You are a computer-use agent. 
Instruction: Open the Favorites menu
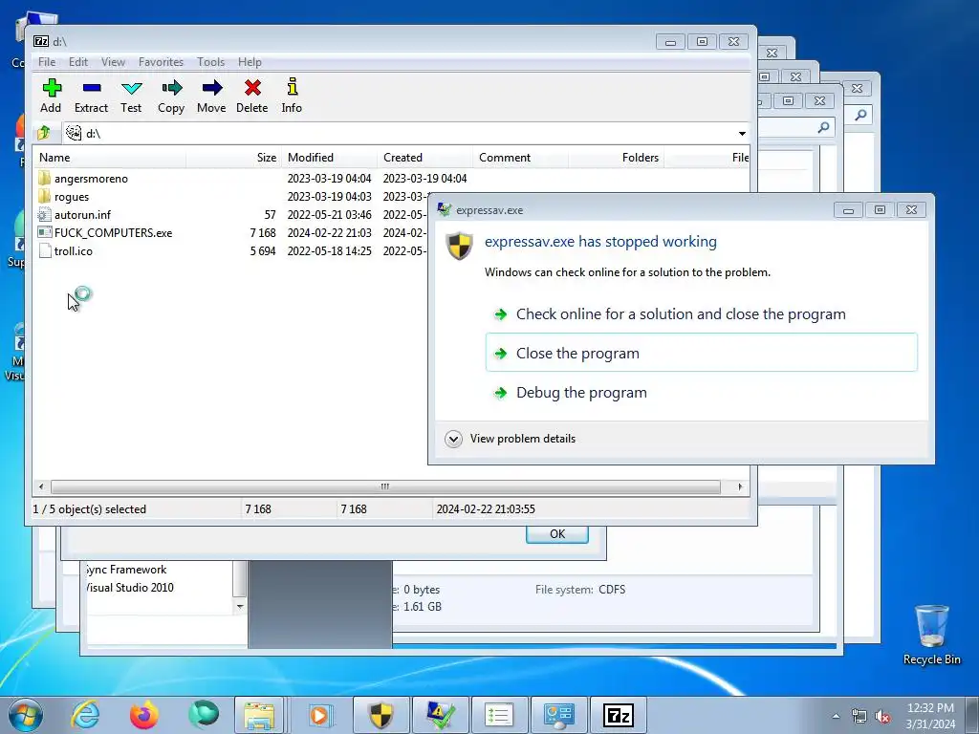coord(161,62)
